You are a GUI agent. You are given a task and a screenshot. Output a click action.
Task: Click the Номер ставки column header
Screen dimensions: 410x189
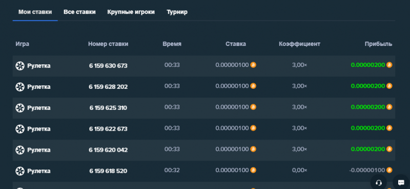pyautogui.click(x=108, y=44)
